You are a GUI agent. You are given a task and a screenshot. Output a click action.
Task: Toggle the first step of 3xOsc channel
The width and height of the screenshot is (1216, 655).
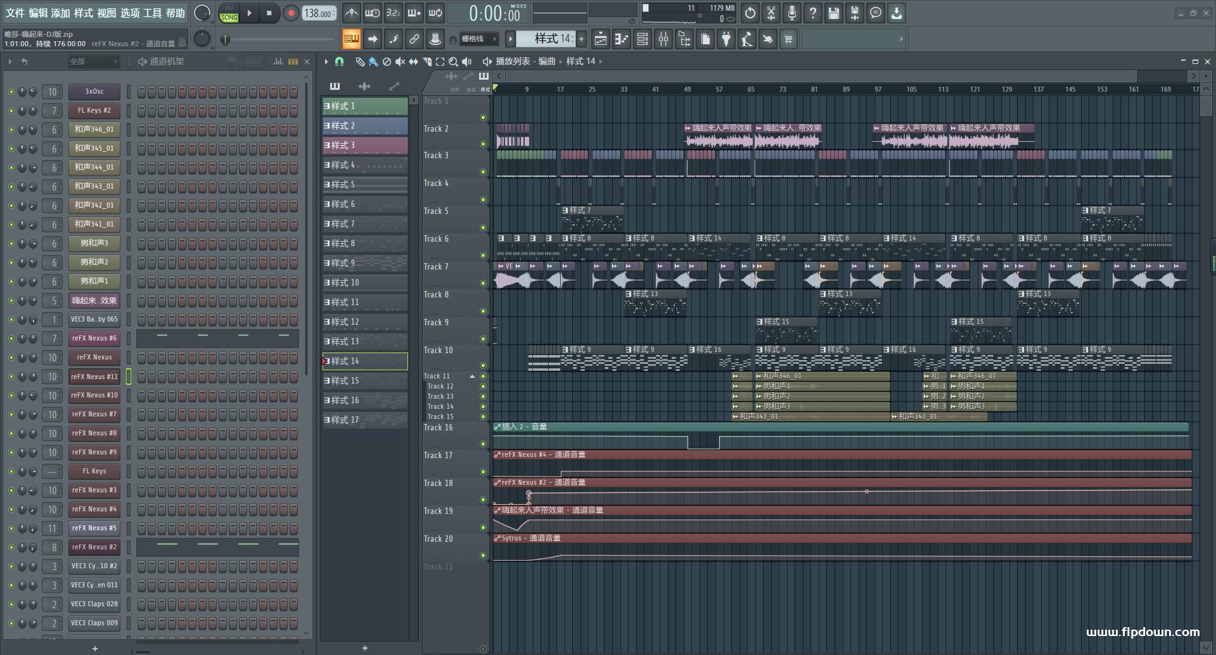[x=141, y=92]
